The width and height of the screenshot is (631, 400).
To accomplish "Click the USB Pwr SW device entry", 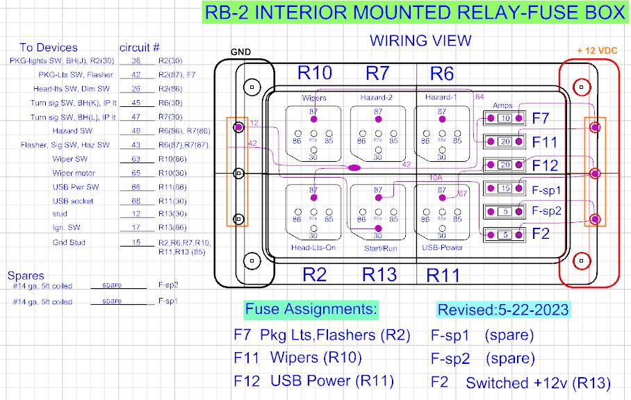I will pos(76,187).
